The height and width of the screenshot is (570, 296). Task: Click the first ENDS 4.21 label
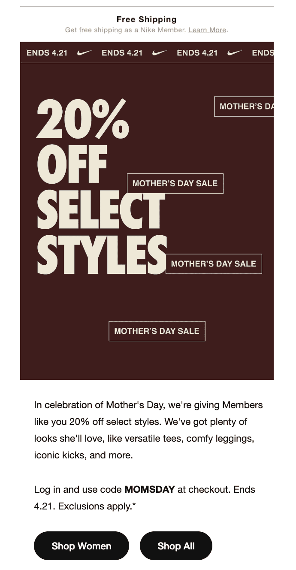47,52
